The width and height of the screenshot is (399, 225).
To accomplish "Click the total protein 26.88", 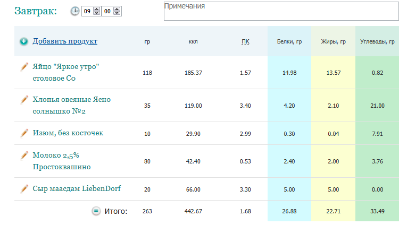I will [x=289, y=211].
